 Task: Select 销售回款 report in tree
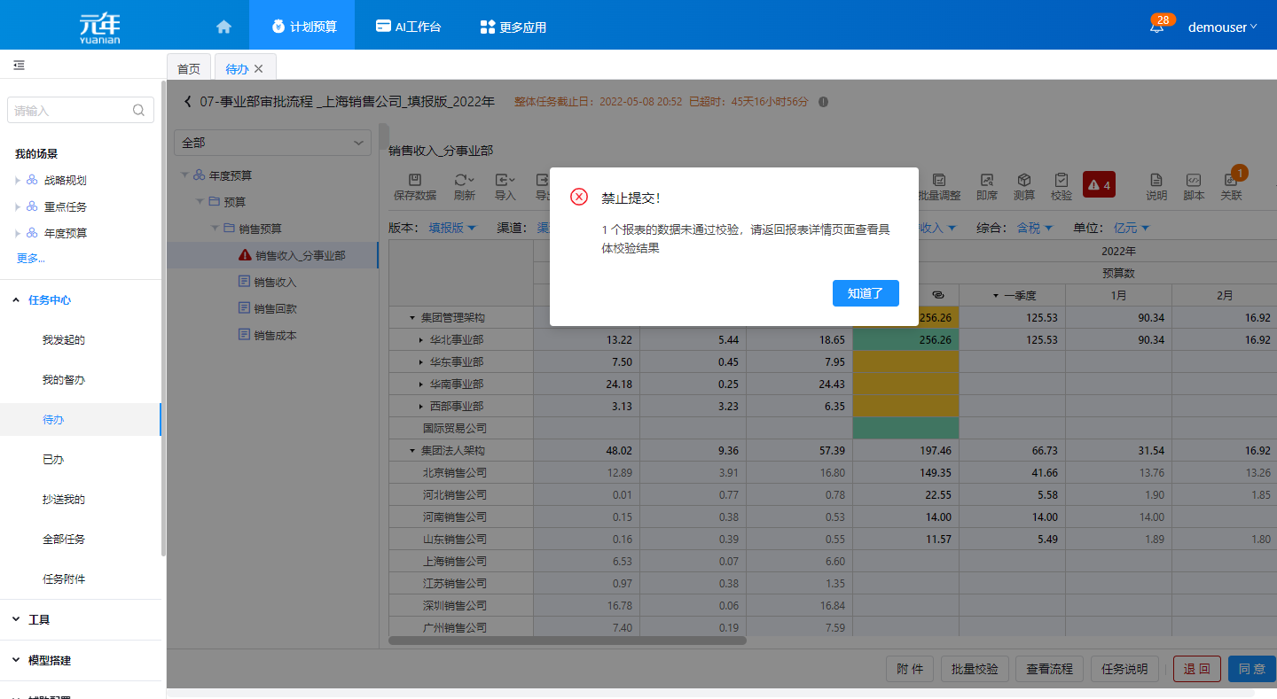[x=275, y=308]
